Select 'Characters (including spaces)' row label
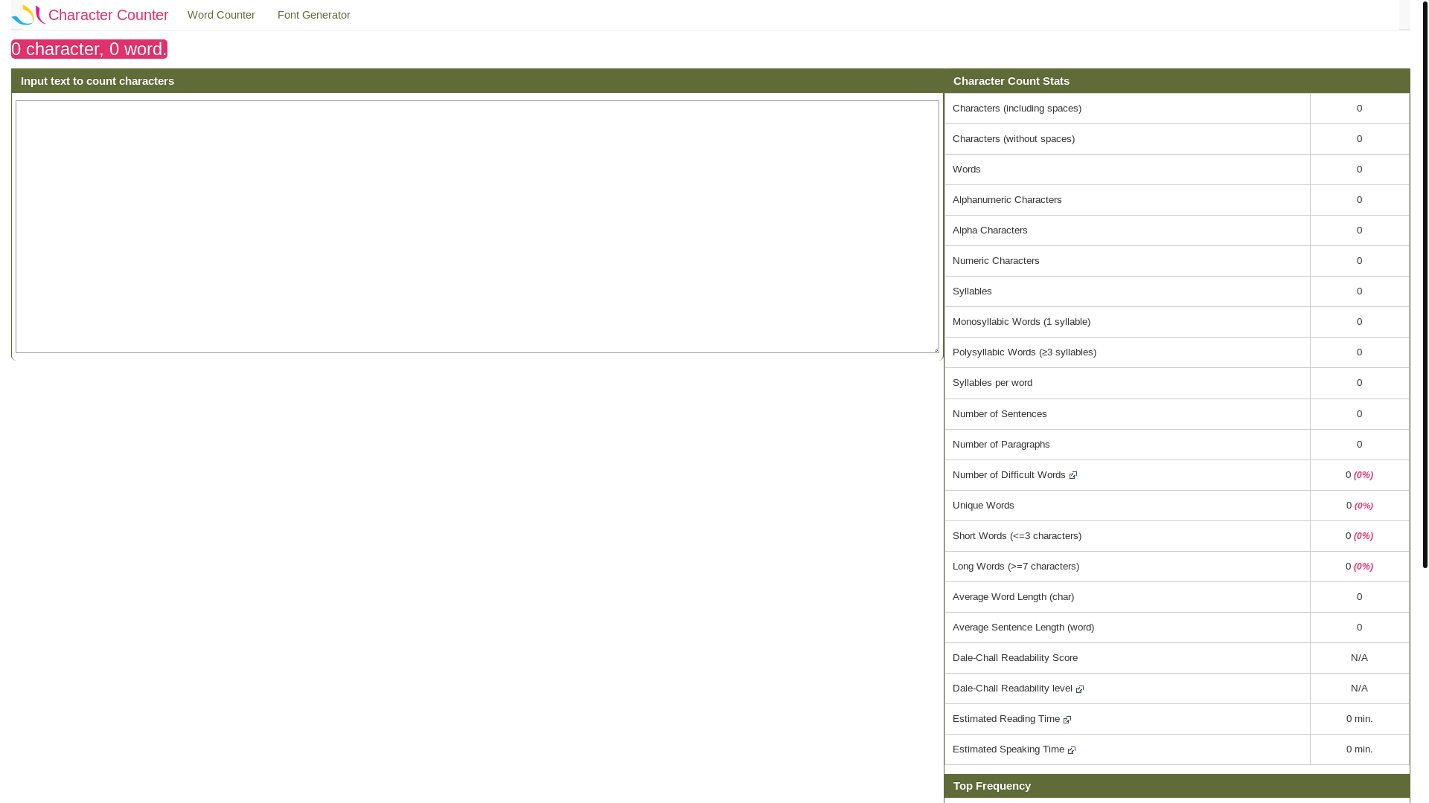This screenshot has width=1429, height=803. coord(1017,109)
